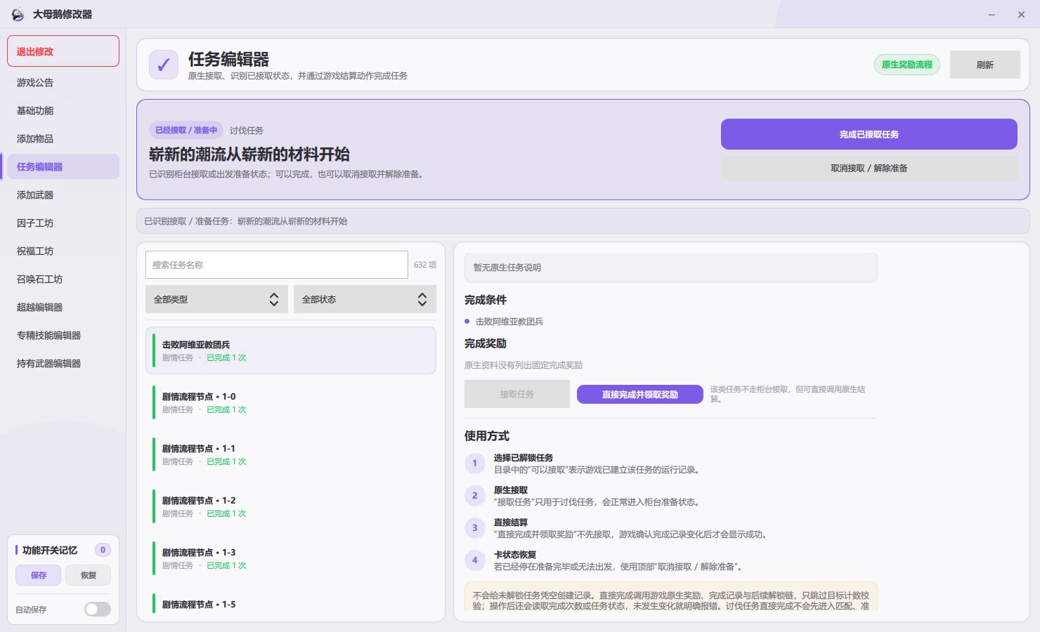This screenshot has width=1040, height=632.
Task: Click the 完成奖励 heading
Action: (486, 343)
